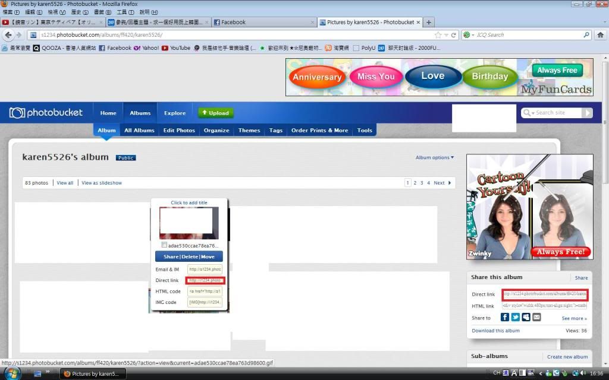
Task: Open the Facebook bookmark in bookmarks toolbar
Action: point(115,48)
